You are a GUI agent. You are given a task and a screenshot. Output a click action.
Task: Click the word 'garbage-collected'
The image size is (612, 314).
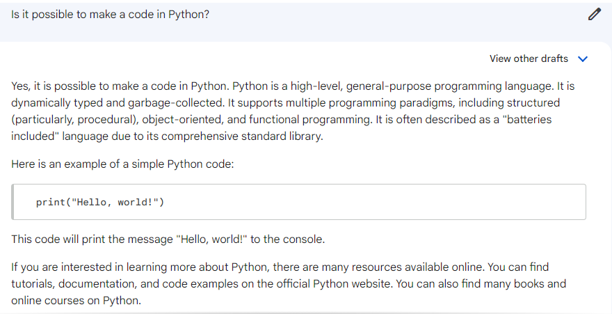(176, 103)
